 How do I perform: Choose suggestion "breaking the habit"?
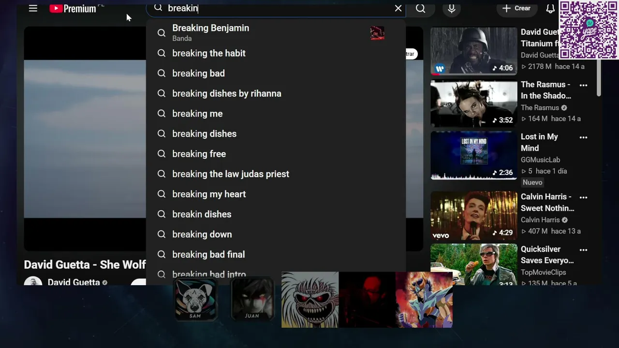(x=276, y=53)
